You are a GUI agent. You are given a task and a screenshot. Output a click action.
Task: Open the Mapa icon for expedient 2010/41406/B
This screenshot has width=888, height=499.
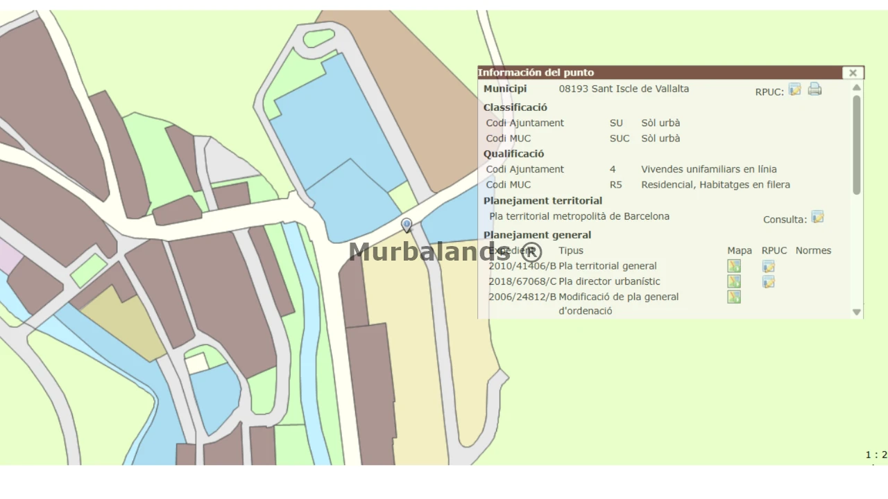coord(734,266)
